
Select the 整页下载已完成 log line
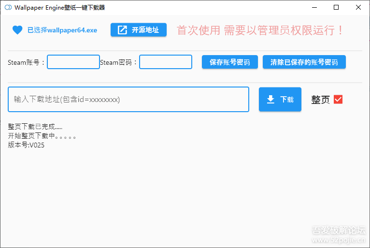35,127
